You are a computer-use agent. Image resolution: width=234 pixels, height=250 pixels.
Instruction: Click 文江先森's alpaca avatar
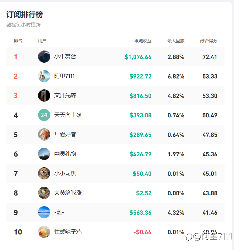point(44,95)
